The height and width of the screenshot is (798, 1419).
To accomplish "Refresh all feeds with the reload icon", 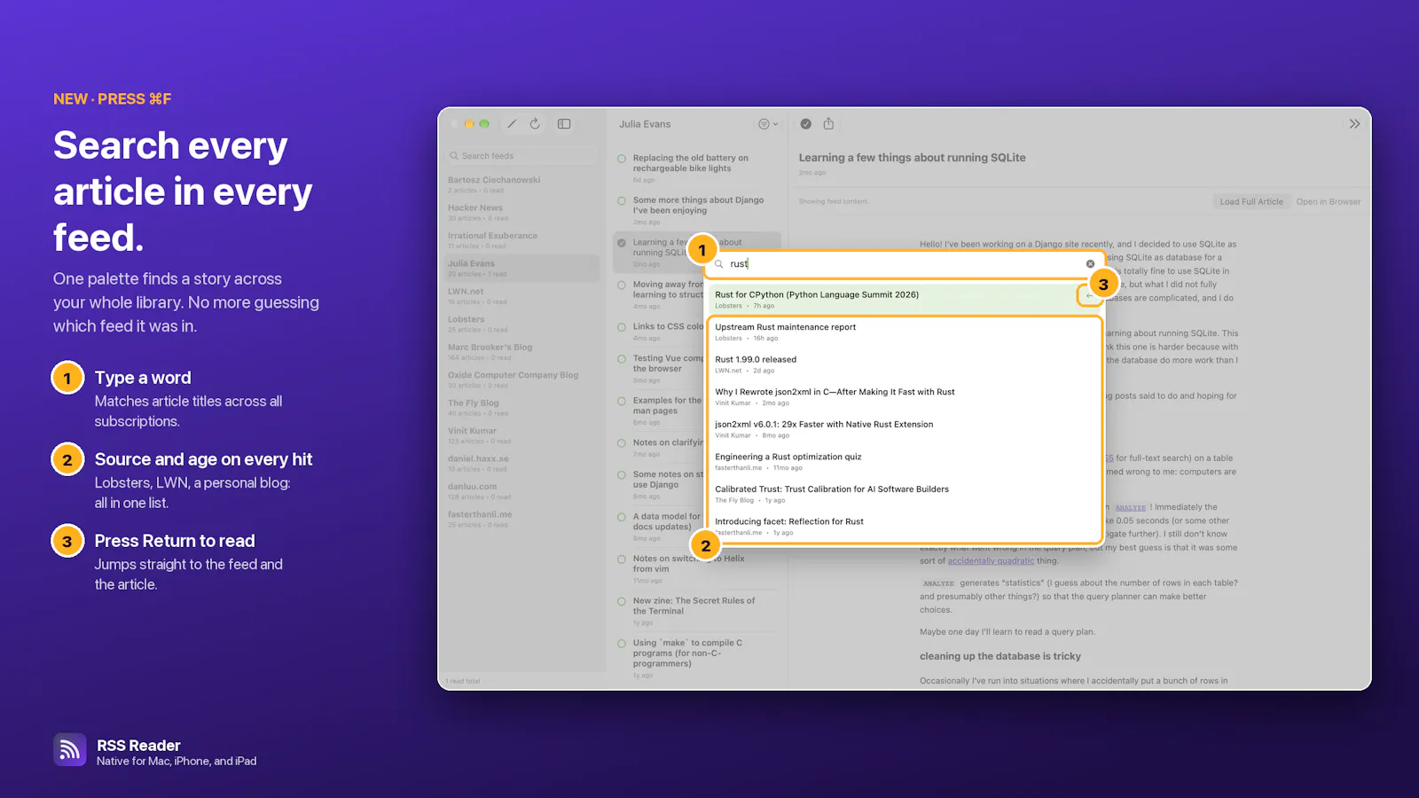I will point(535,124).
